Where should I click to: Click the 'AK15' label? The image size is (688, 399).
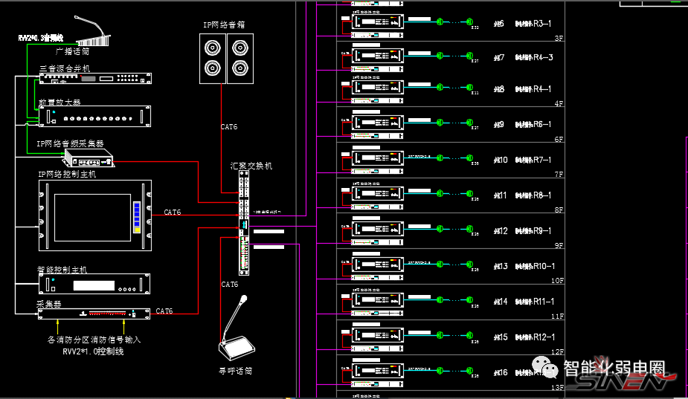(501, 337)
